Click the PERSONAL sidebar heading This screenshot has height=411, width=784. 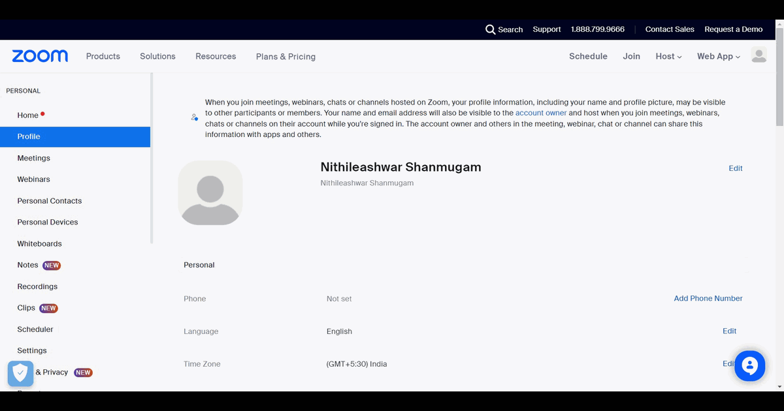coord(23,91)
